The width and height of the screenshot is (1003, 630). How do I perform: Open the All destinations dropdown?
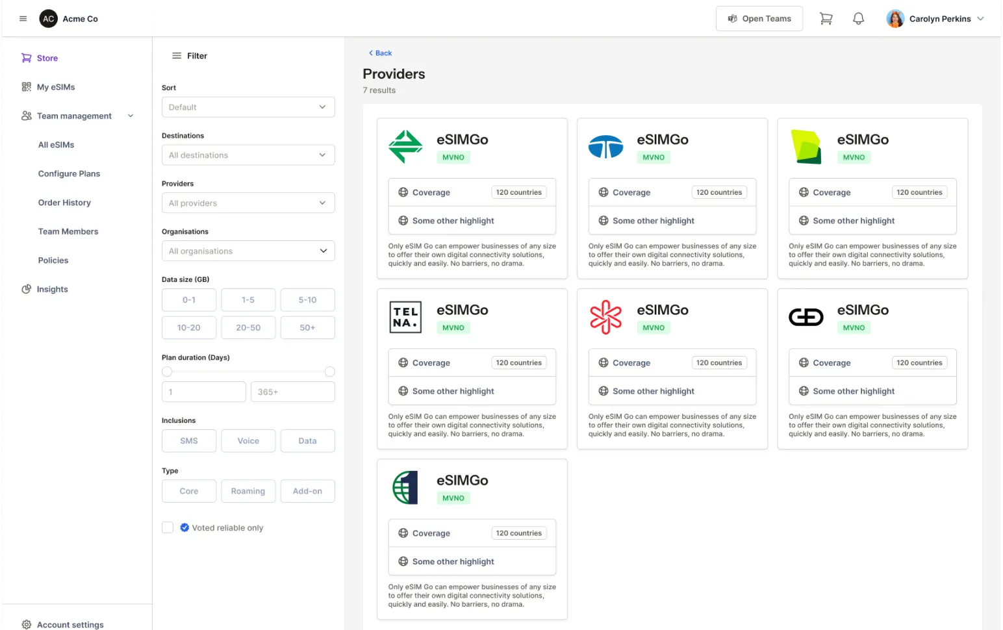click(248, 155)
